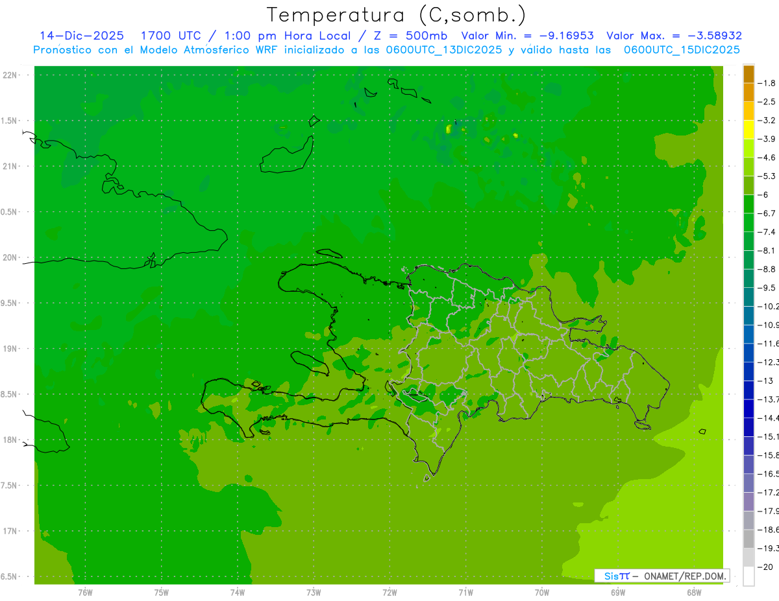Viewport: 779px width, 601px height.
Task: Click 'Valor Max. = -3.58932' text
Action: click(x=674, y=36)
